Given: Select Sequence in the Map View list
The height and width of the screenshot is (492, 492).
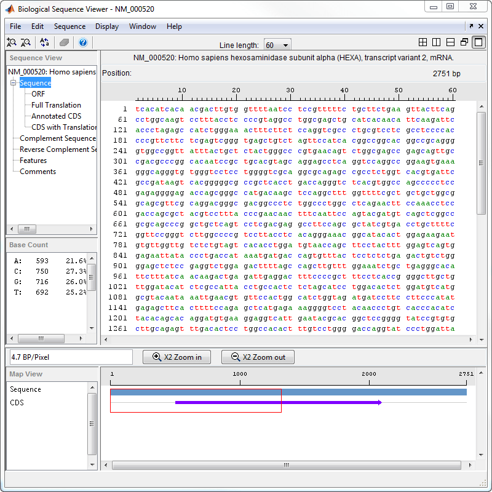Looking at the screenshot, I should tap(25, 389).
